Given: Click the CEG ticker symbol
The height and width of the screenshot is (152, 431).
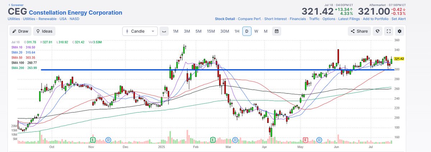Looking at the screenshot, I should (17, 12).
